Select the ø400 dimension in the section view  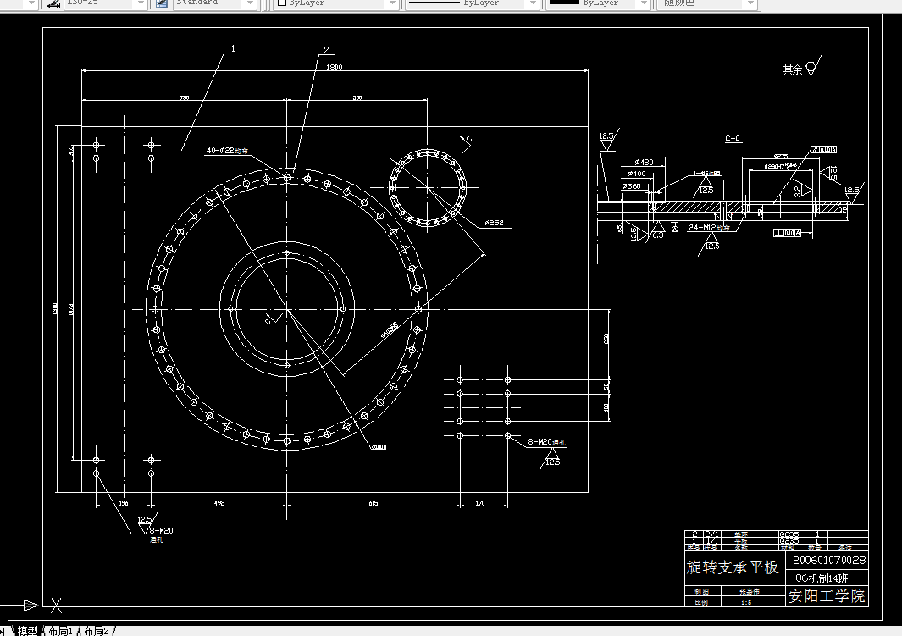click(x=637, y=173)
